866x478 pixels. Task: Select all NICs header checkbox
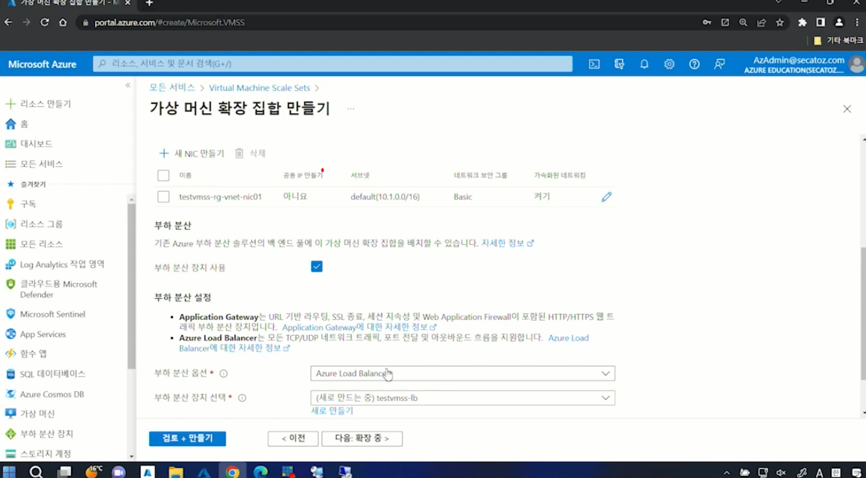point(163,176)
